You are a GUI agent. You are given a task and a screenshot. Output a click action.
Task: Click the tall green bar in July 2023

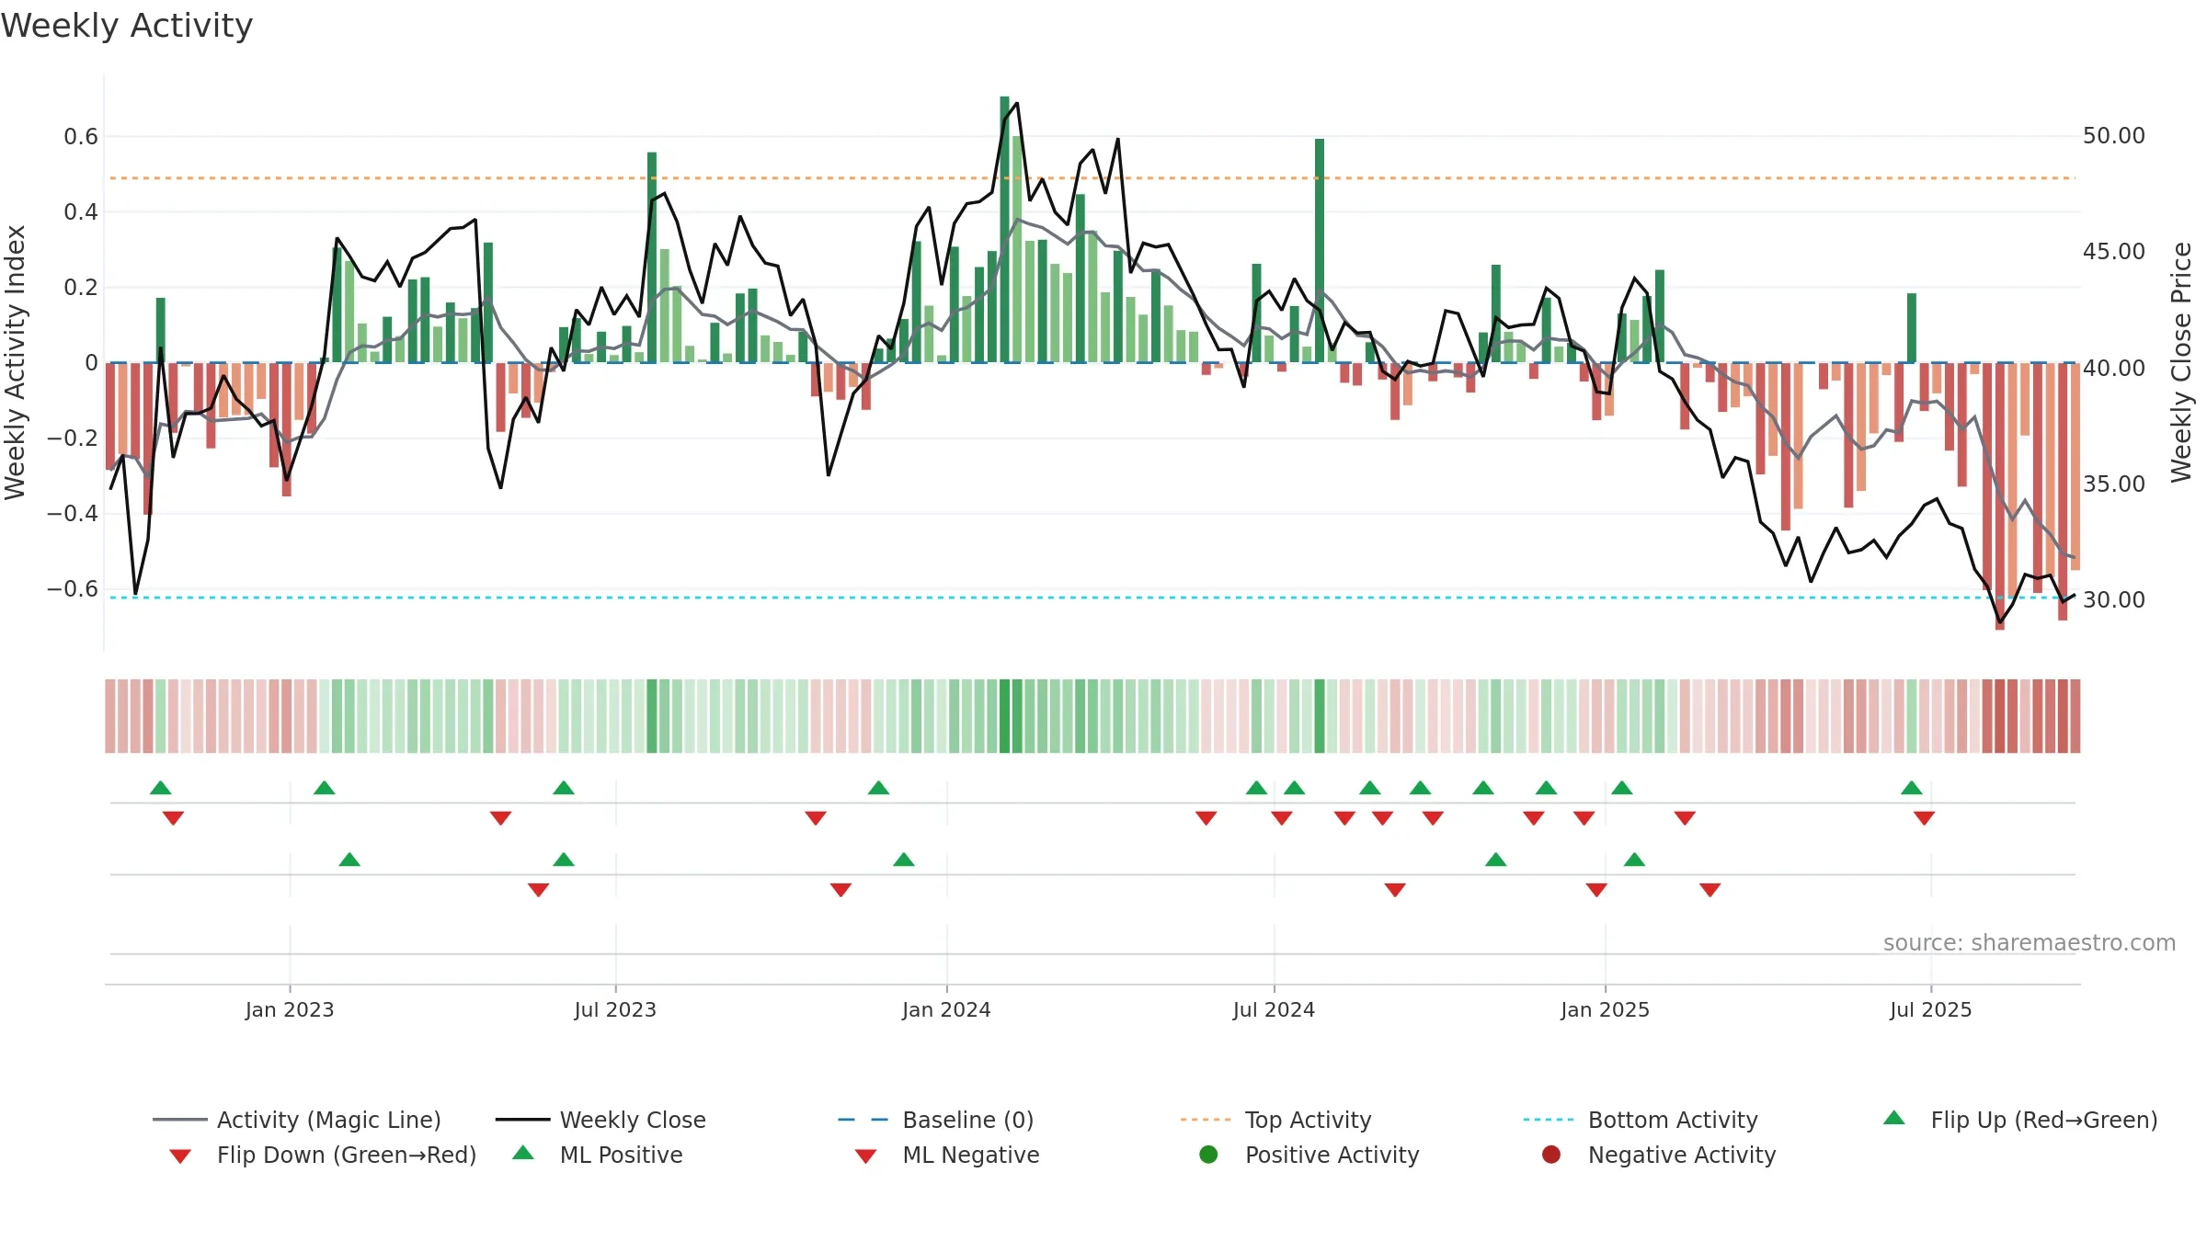(x=652, y=257)
